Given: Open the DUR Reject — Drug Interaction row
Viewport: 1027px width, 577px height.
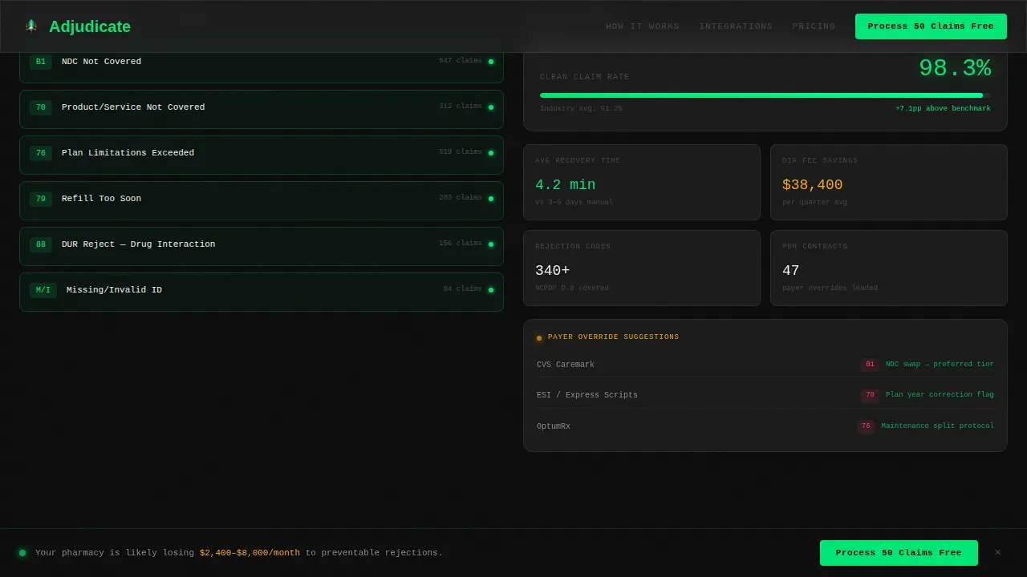Looking at the screenshot, I should (x=262, y=246).
